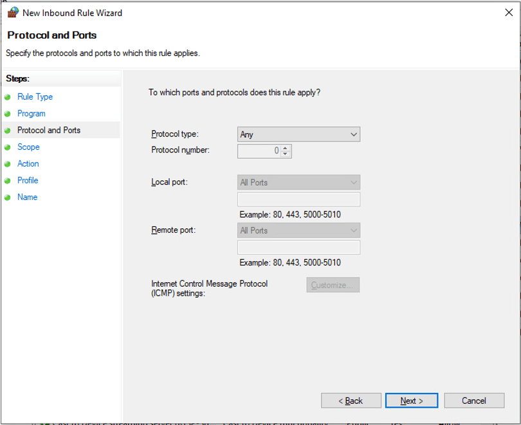Proceed with the Next button

[x=412, y=401]
